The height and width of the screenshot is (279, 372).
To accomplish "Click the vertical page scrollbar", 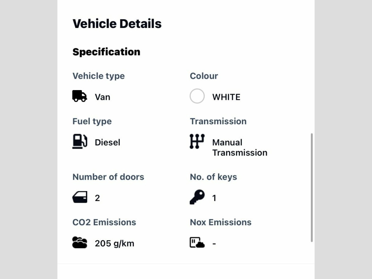I will click(312, 187).
